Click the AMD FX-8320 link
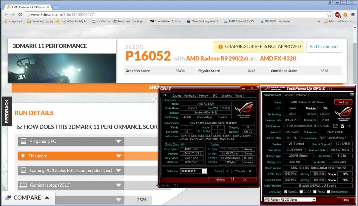358x206 pixels. coord(278,58)
